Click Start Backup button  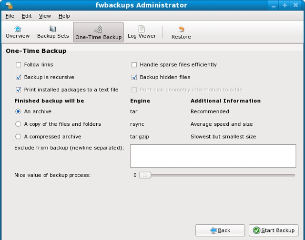(x=274, y=230)
